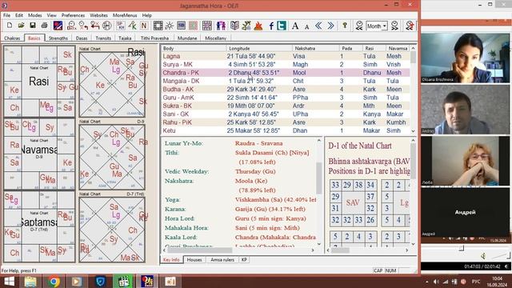Select the KP tab
512x288 pixels.
[244, 260]
